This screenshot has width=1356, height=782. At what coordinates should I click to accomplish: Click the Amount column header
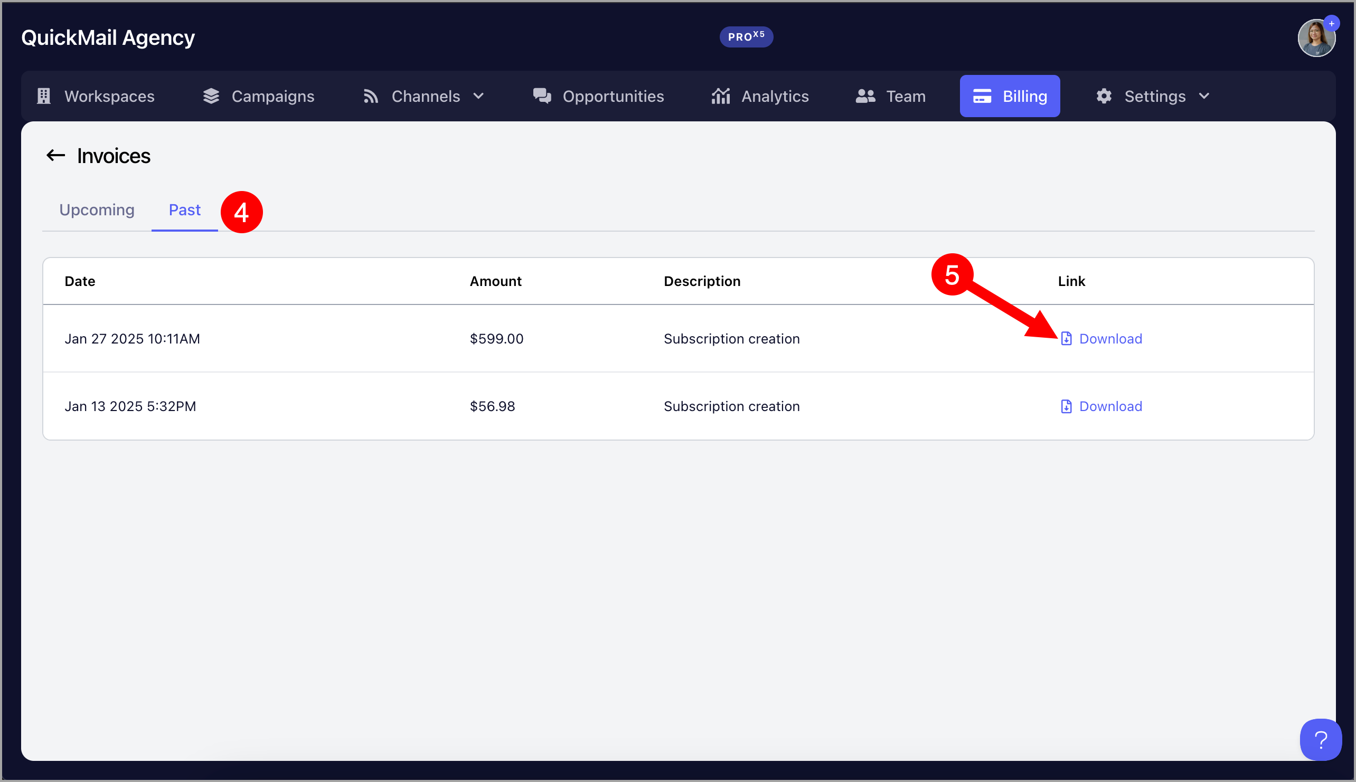click(495, 281)
